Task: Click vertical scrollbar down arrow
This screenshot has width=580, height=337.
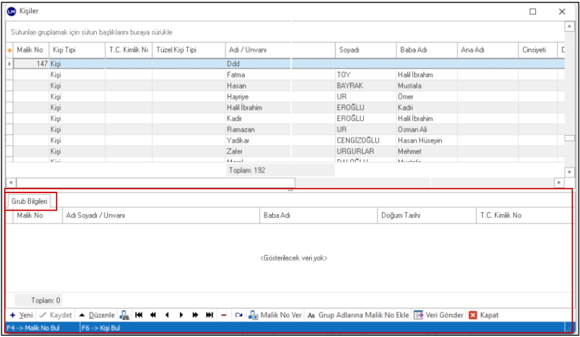Action: [569, 172]
